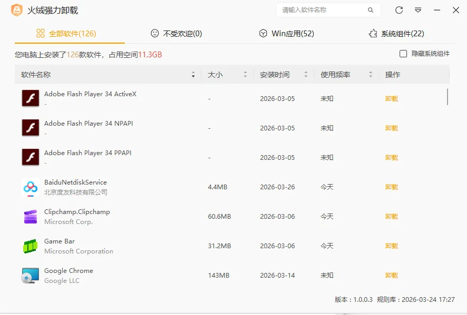
Task: Click the Google Chrome app icon
Action: (x=31, y=276)
